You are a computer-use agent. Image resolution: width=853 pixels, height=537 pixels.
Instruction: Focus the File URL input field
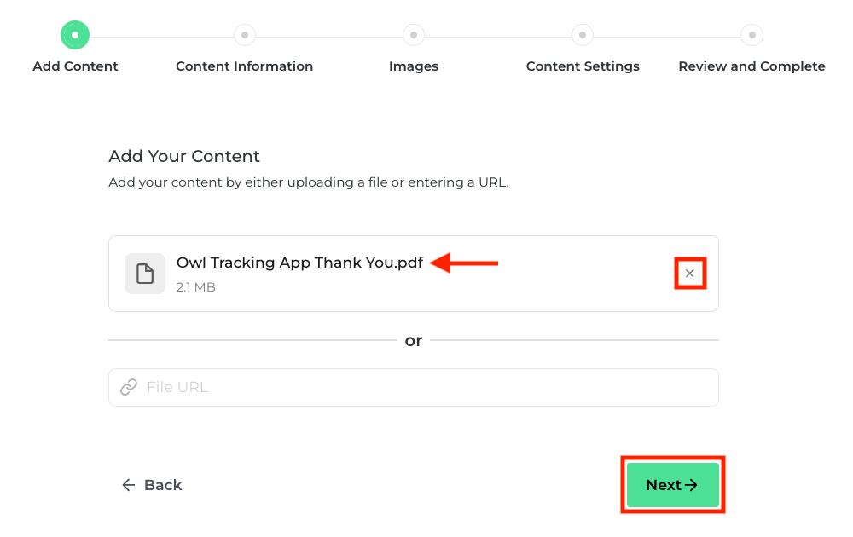click(414, 387)
